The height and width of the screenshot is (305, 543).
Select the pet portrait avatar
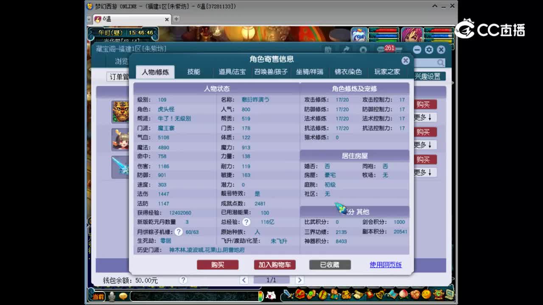[x=359, y=35]
